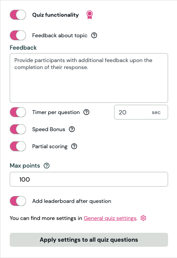Image resolution: width=177 pixels, height=258 pixels.
Task: Disable the Quiz functionality toggle
Action: (18, 15)
